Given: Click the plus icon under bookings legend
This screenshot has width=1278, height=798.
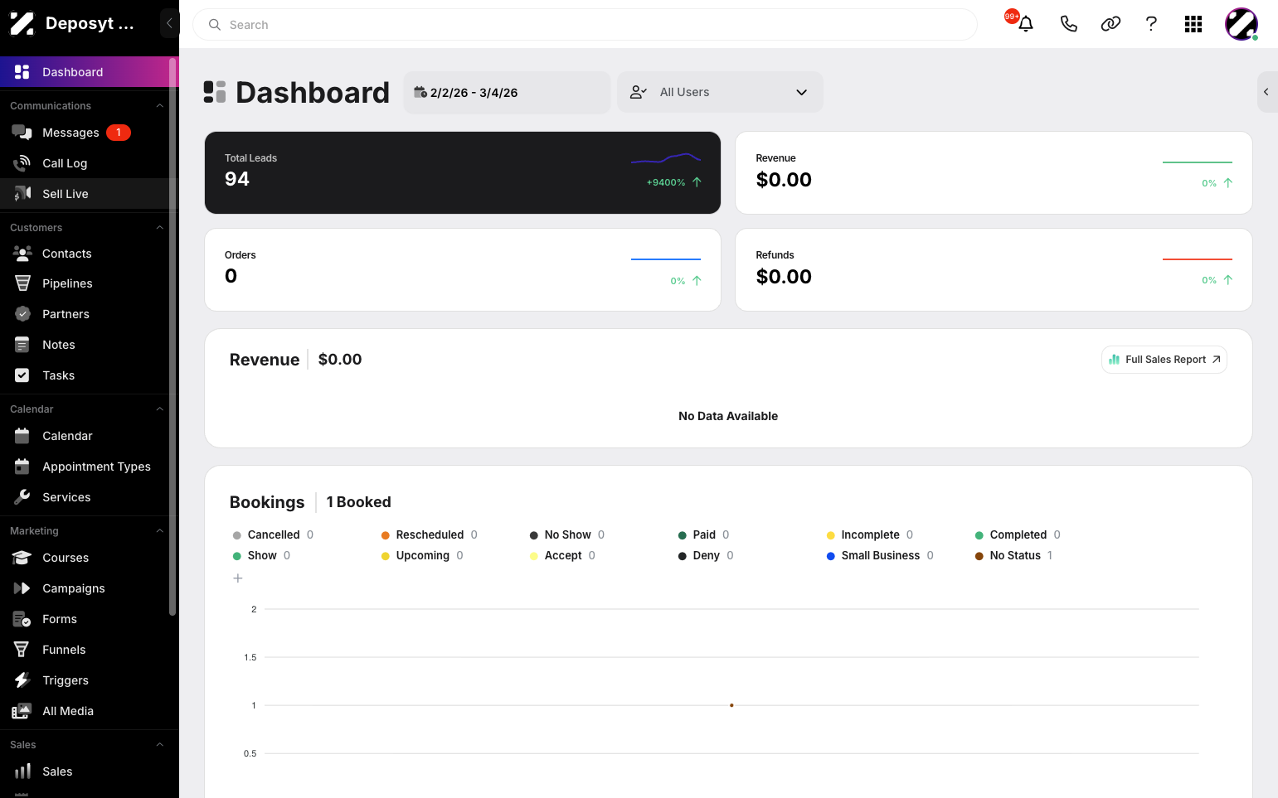Looking at the screenshot, I should 238,578.
